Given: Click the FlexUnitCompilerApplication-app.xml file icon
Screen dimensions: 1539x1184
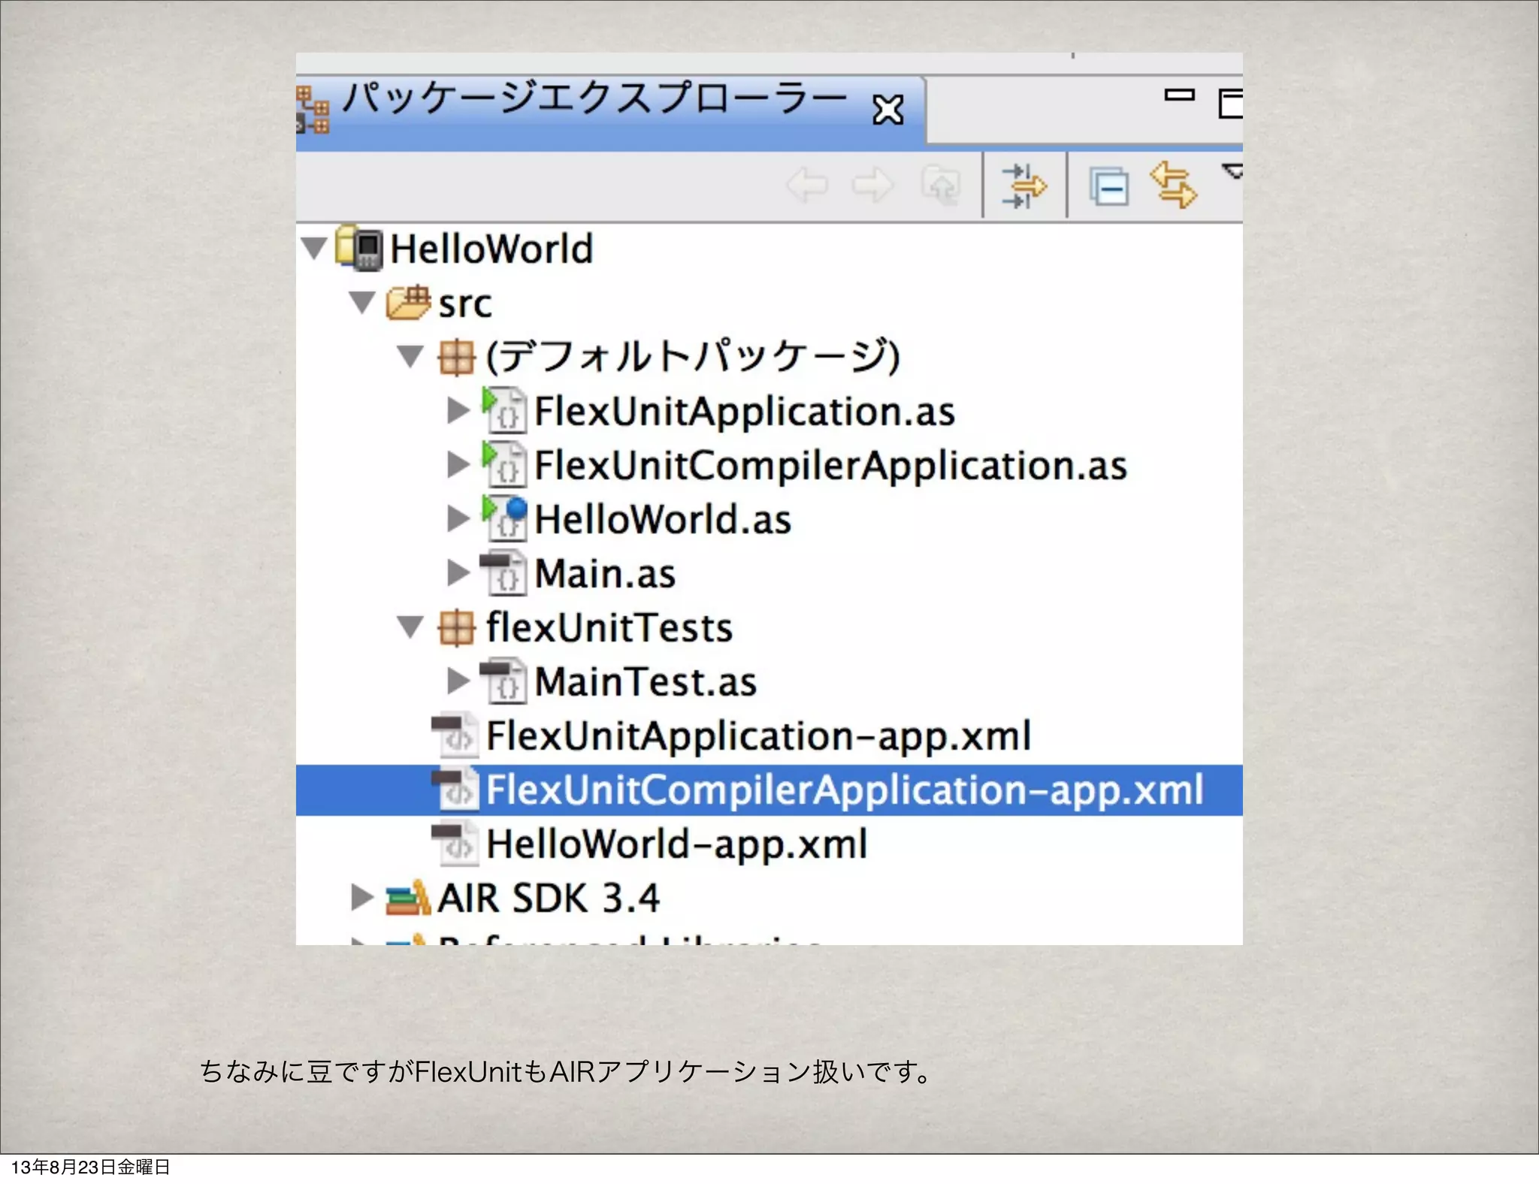Looking at the screenshot, I should (455, 789).
